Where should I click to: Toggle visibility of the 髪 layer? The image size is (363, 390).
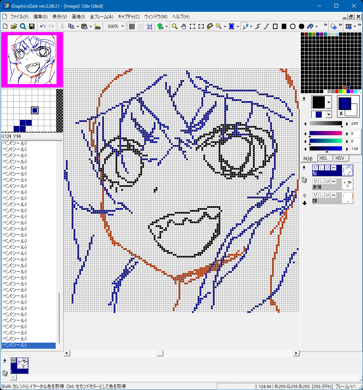pyautogui.click(x=315, y=168)
